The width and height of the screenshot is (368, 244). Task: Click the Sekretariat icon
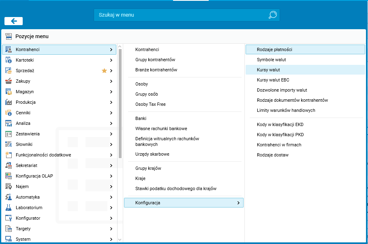[9, 165]
